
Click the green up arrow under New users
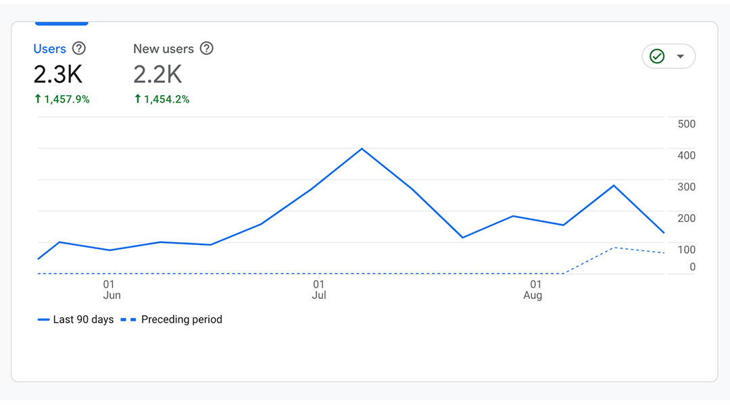point(138,99)
